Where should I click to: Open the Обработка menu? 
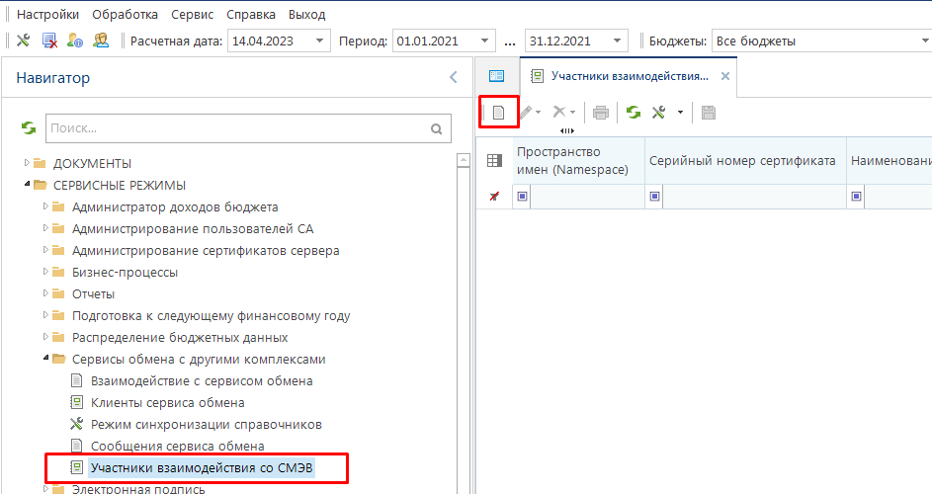click(x=125, y=14)
